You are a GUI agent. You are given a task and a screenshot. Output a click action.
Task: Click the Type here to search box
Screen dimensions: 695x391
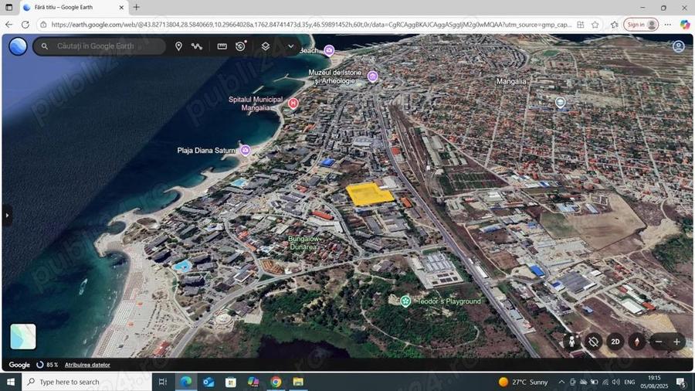(x=86, y=382)
